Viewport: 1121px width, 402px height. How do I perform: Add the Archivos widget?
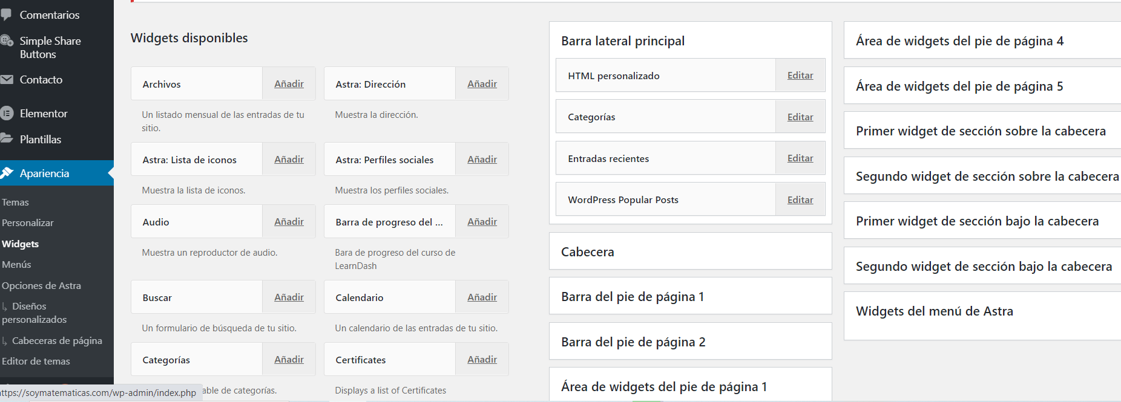click(289, 83)
